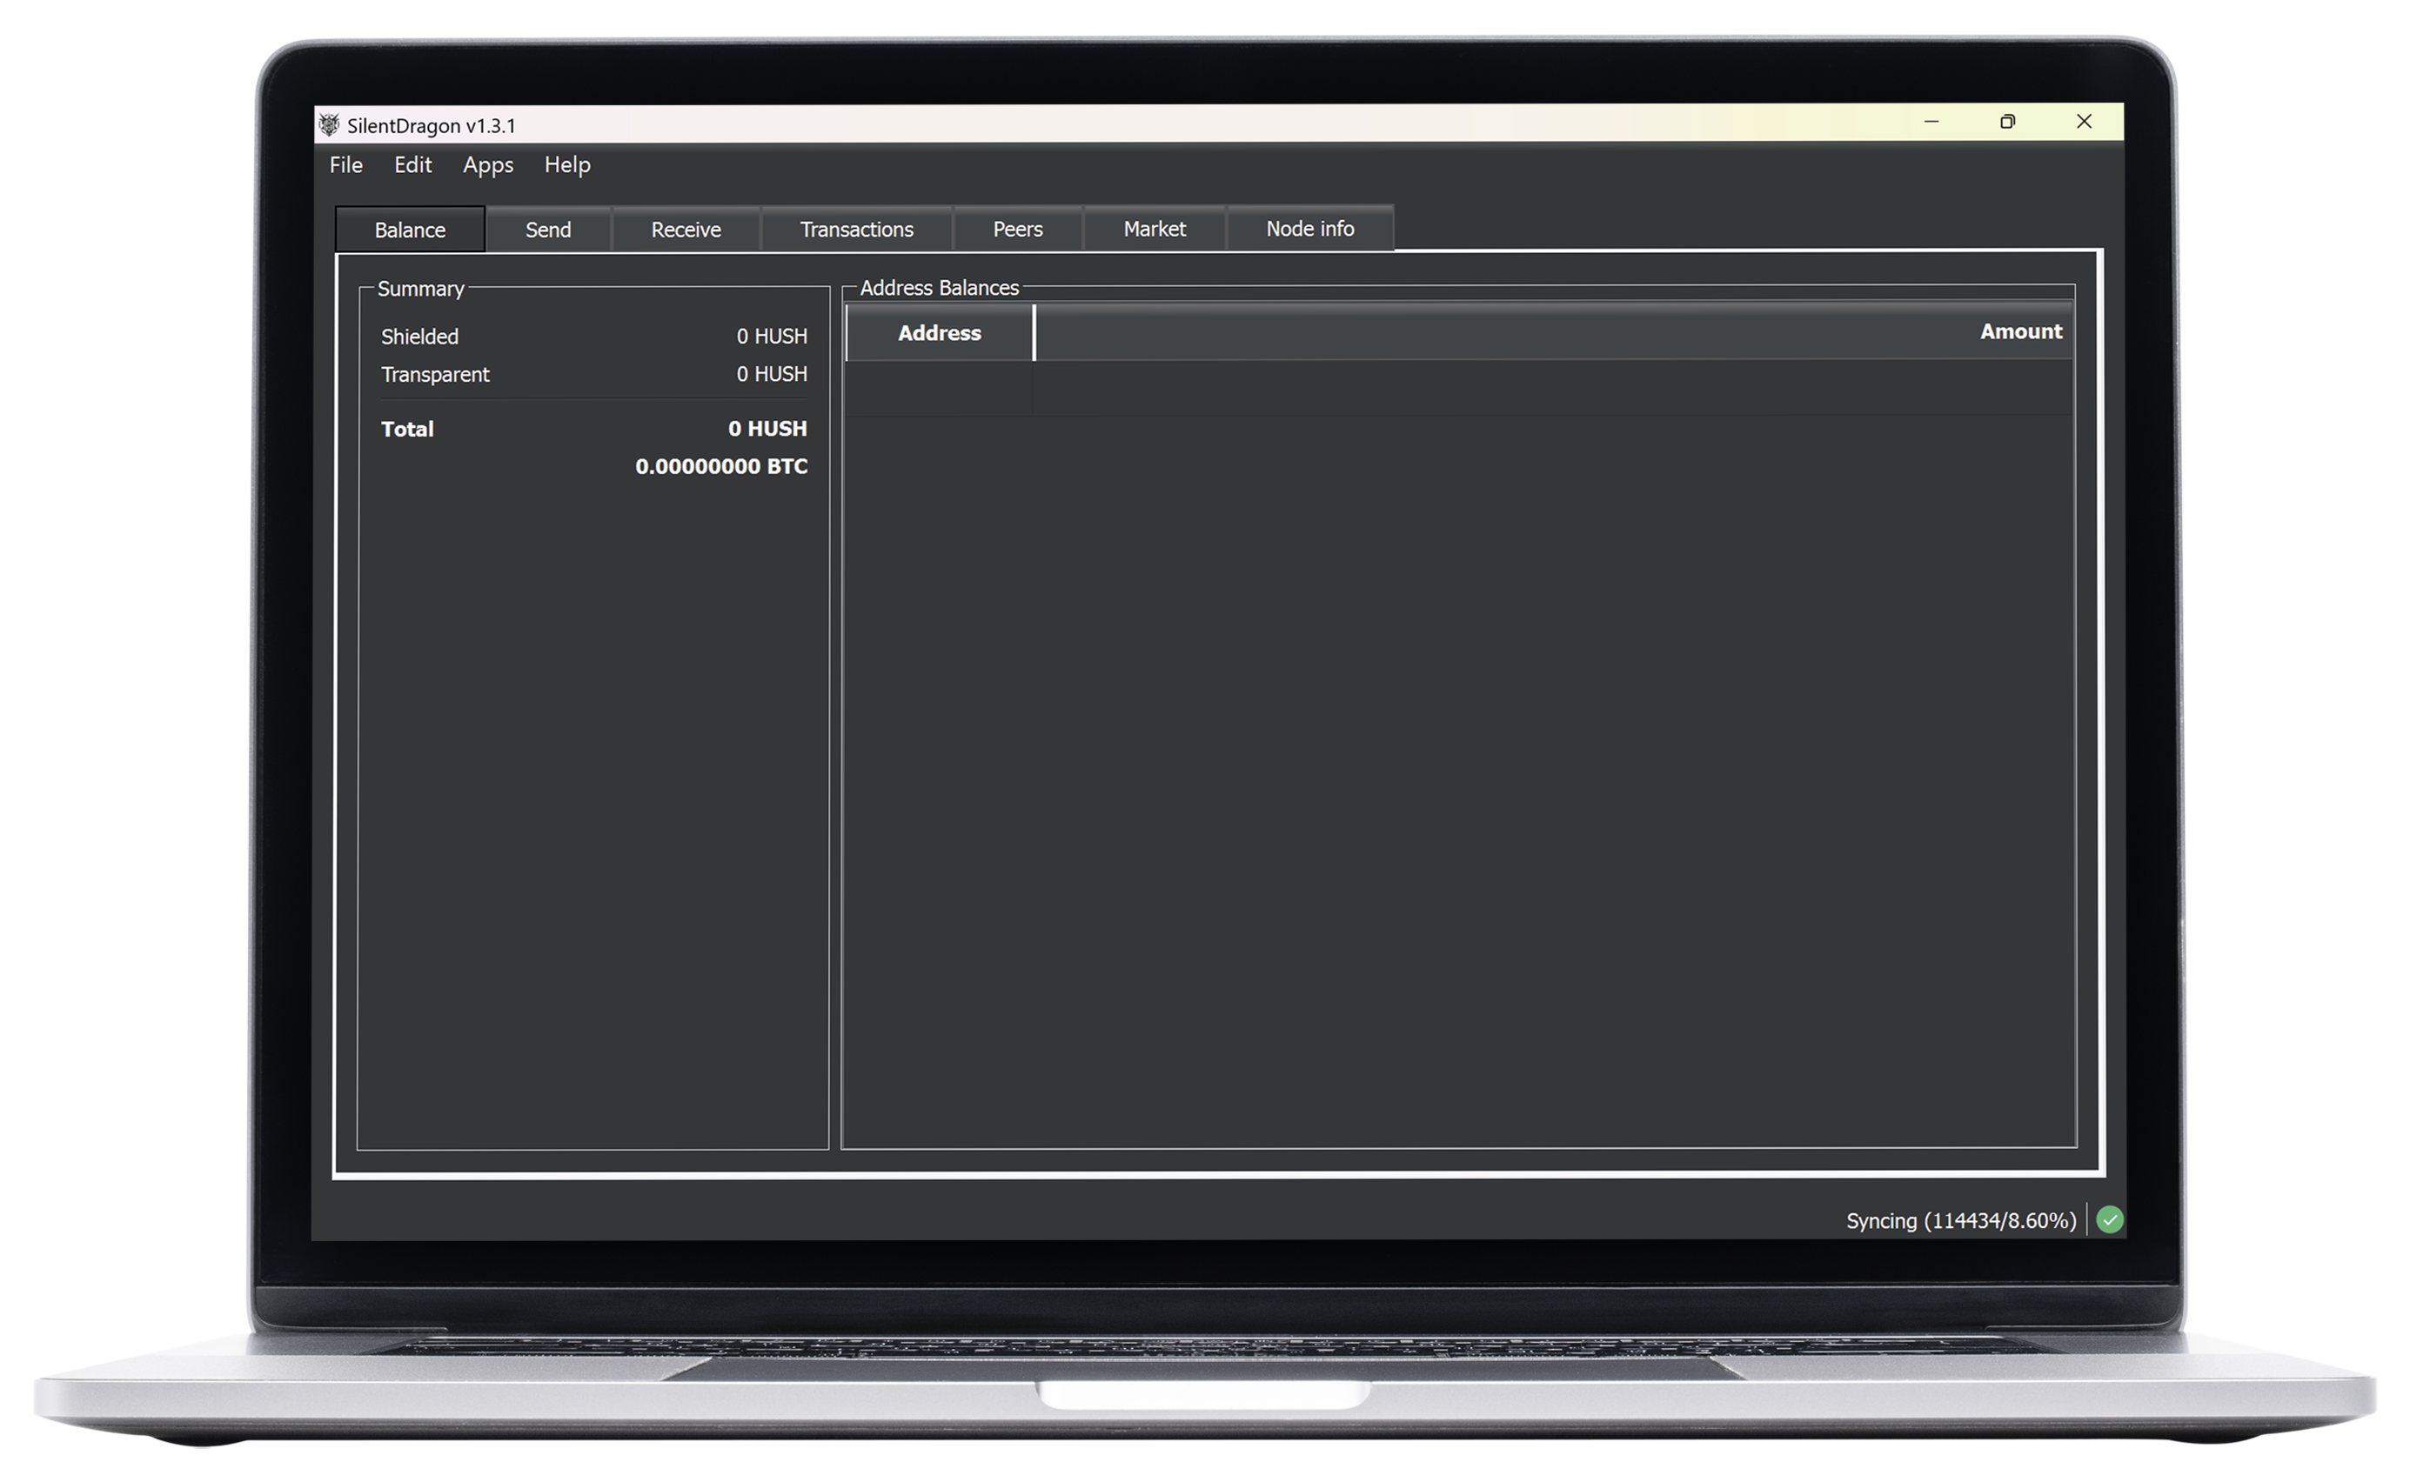Open the Help menu
The image size is (2410, 1482).
click(x=566, y=164)
